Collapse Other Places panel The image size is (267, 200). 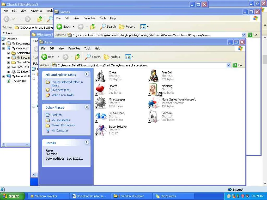click(87, 107)
